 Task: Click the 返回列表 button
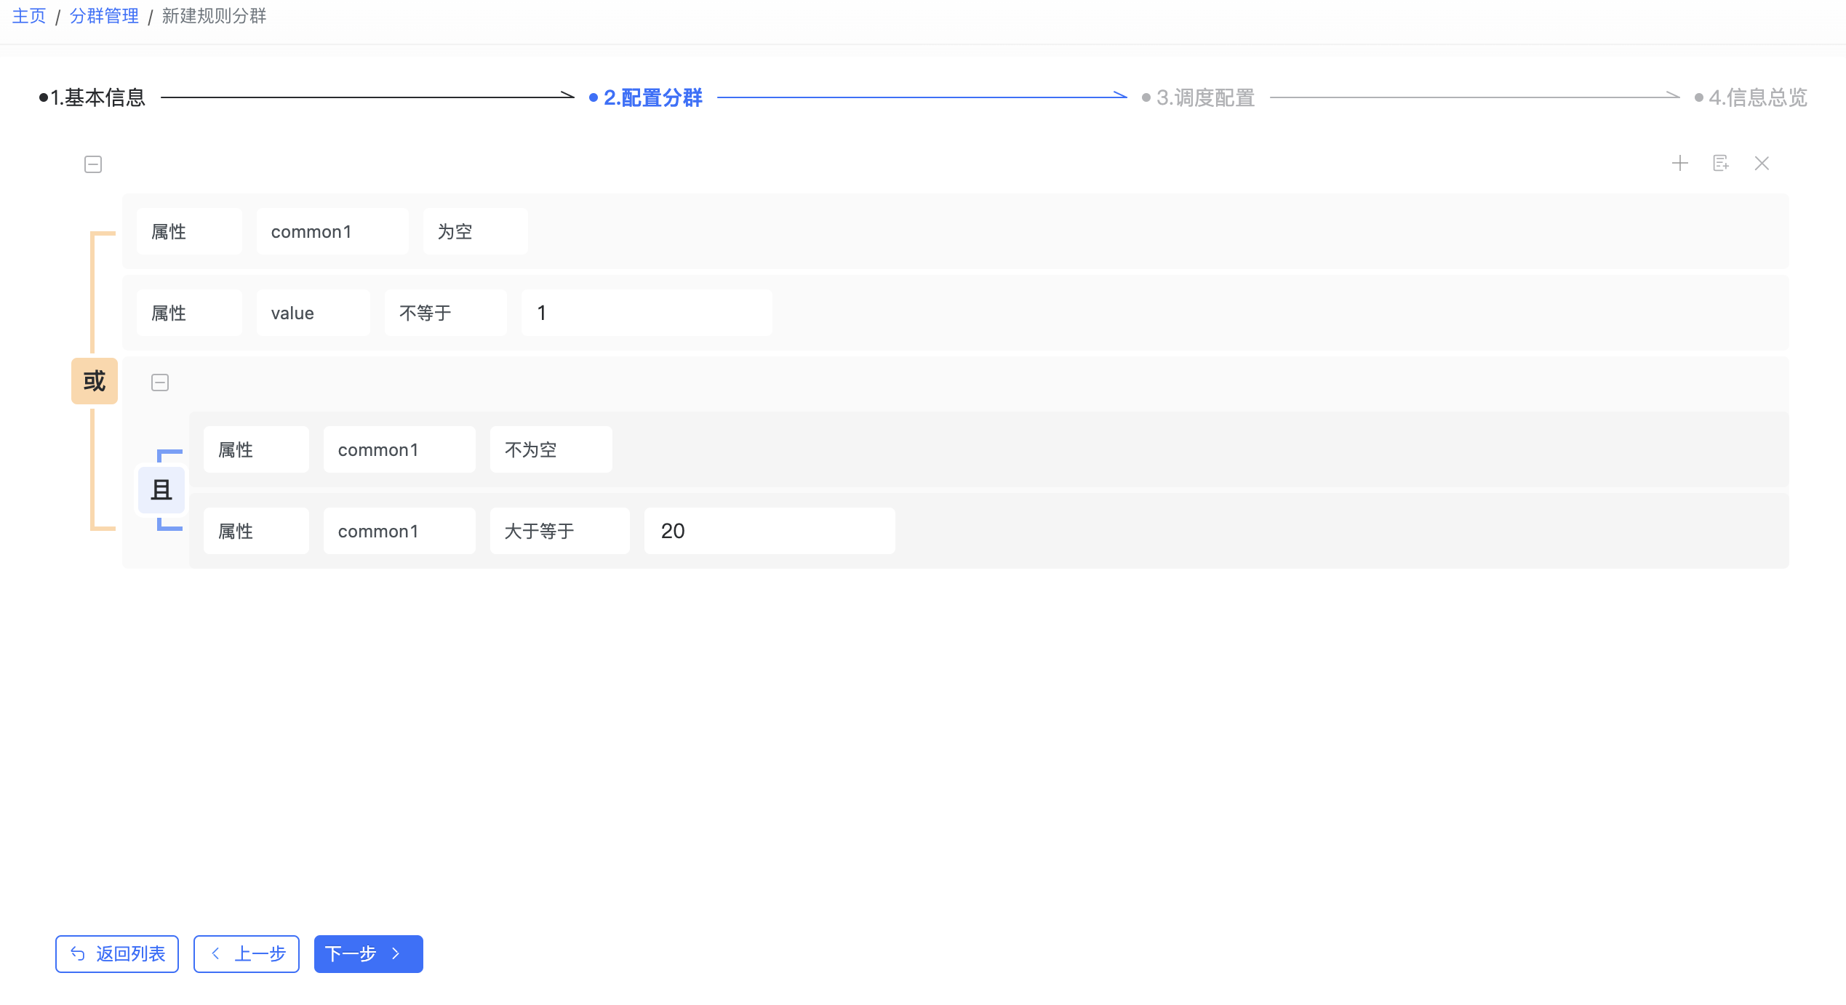coord(117,954)
